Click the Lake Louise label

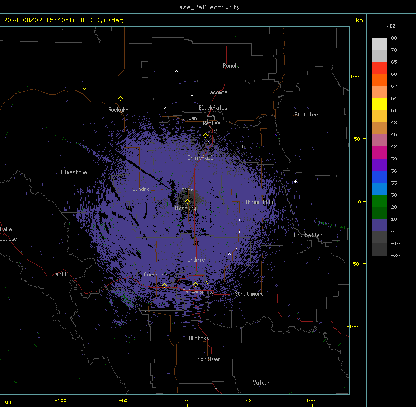[x=9, y=234]
